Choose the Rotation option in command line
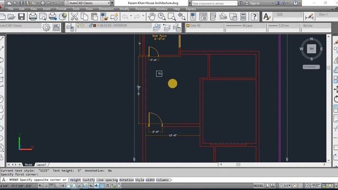Screen dimensions: 338x190 pos(127,180)
